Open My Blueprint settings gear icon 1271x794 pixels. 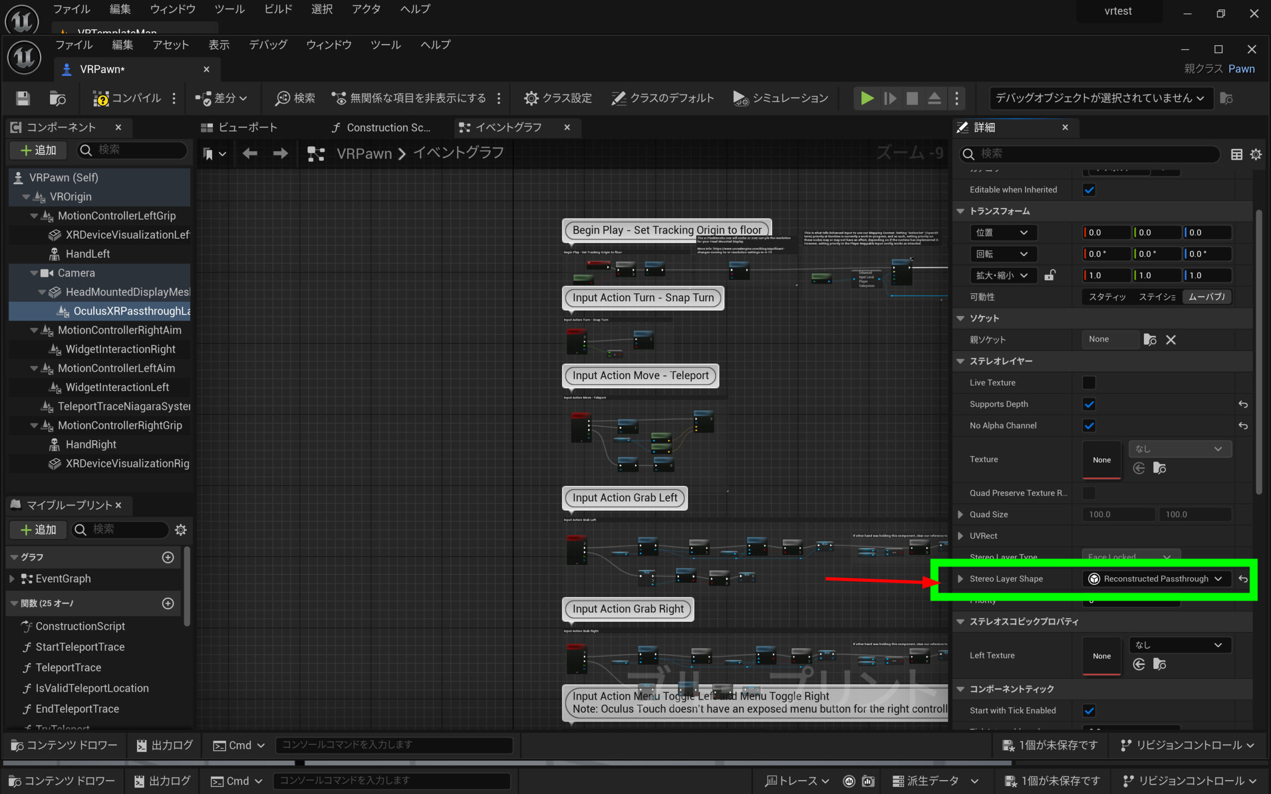pos(181,529)
